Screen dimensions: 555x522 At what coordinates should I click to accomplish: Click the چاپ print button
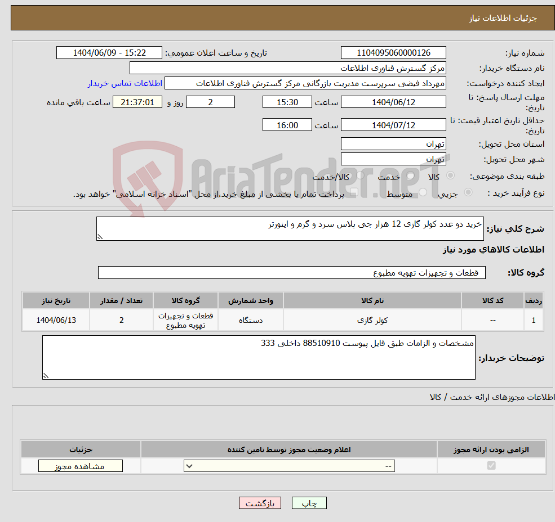pos(309,503)
